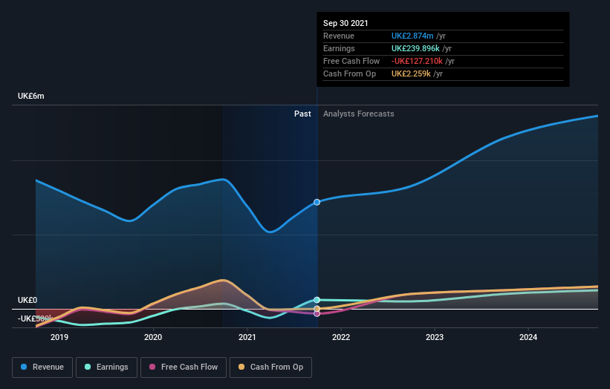
Task: Click the Earnings teal data point marker
Action: click(x=317, y=300)
